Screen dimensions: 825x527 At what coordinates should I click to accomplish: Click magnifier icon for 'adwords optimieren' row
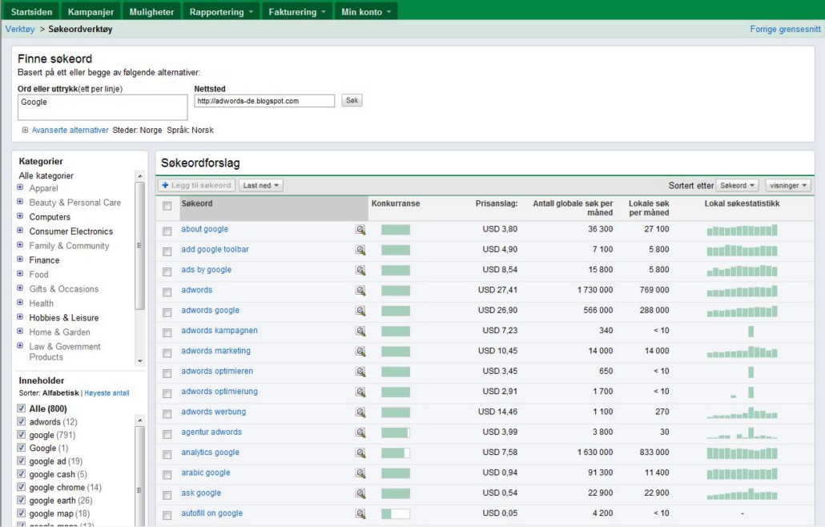tap(360, 372)
